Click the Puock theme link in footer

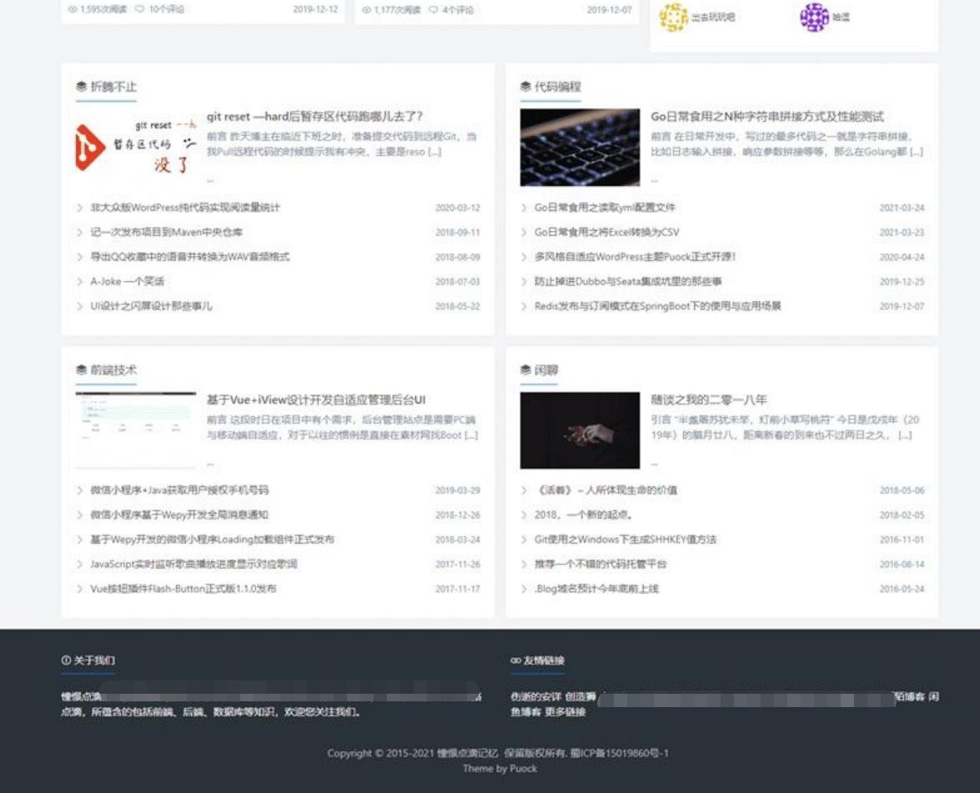522,768
